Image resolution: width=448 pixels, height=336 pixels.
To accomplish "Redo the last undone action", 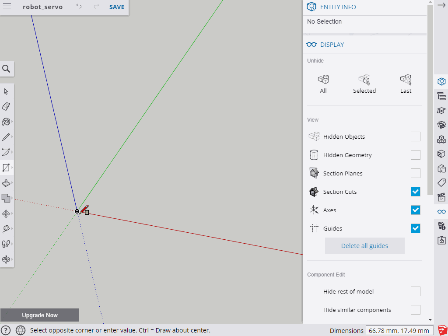I will point(96,6).
